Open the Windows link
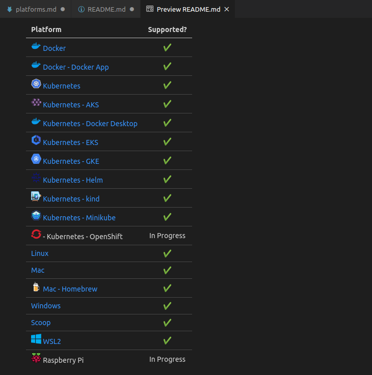 [46, 306]
